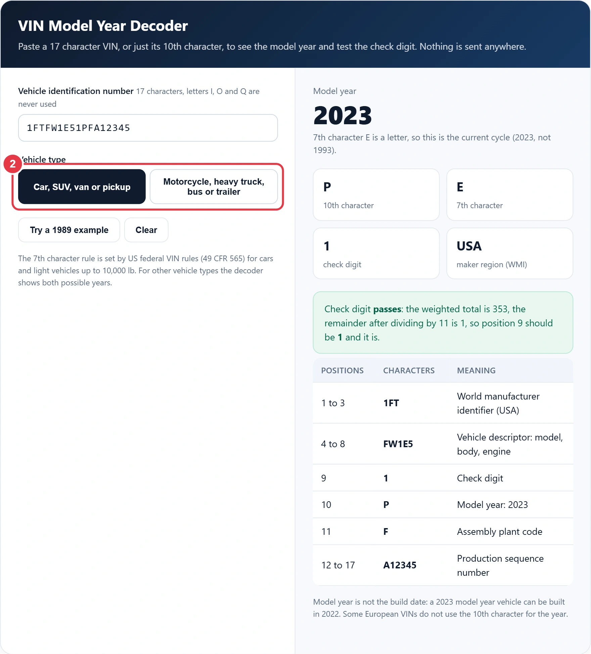Viewport: 591px width, 654px height.
Task: Click the CHARACTERS column header
Action: pyautogui.click(x=409, y=370)
